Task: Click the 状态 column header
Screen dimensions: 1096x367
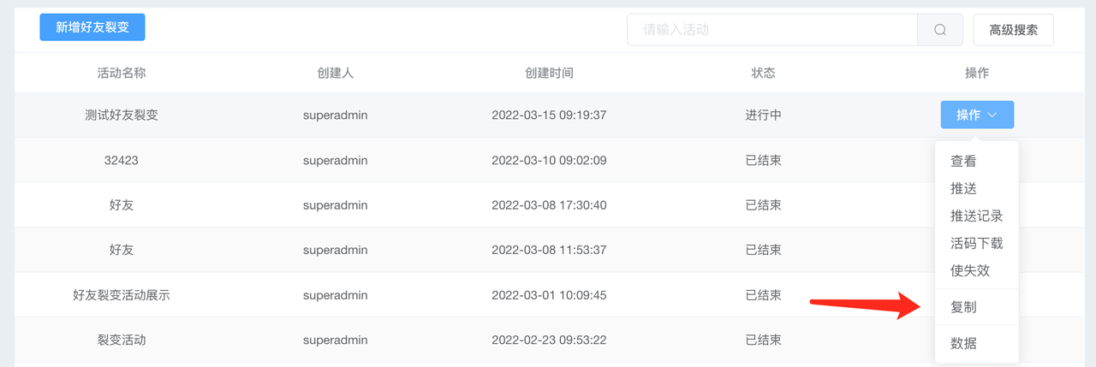Action: [x=763, y=73]
